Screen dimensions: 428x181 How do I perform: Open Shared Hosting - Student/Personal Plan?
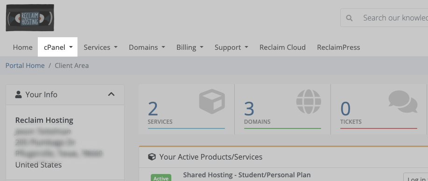(x=247, y=175)
